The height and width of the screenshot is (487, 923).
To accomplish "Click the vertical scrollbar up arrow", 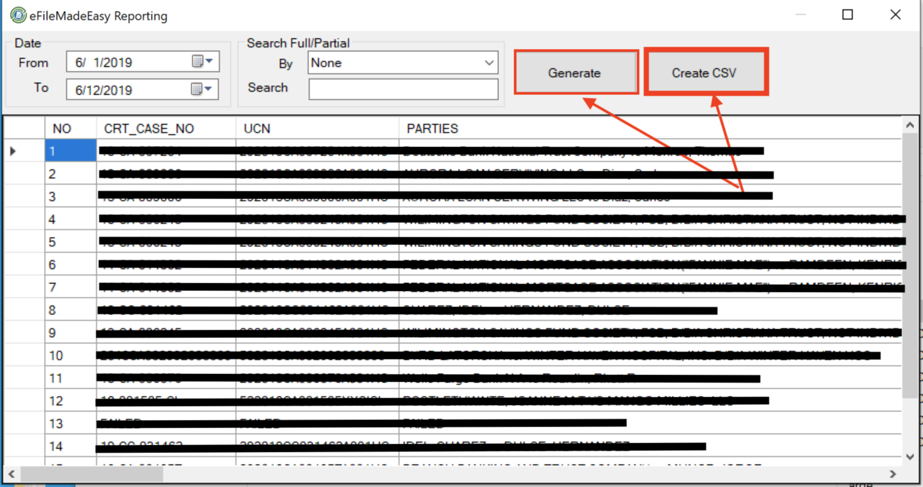I will pos(910,125).
